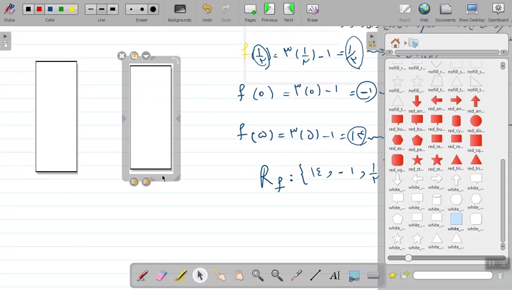Image resolution: width=512 pixels, height=290 pixels.
Task: Pick the yellow pen color
Action: click(x=72, y=9)
